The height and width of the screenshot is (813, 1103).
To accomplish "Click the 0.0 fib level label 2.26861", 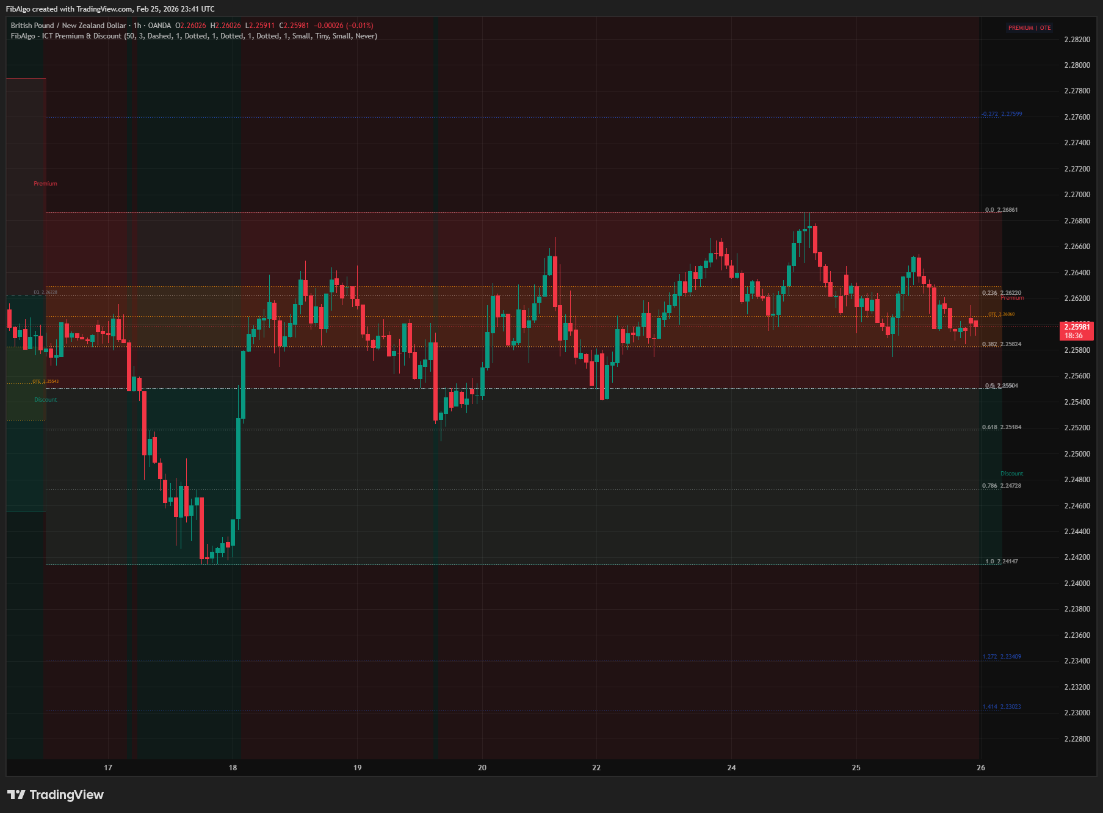I will (1001, 210).
